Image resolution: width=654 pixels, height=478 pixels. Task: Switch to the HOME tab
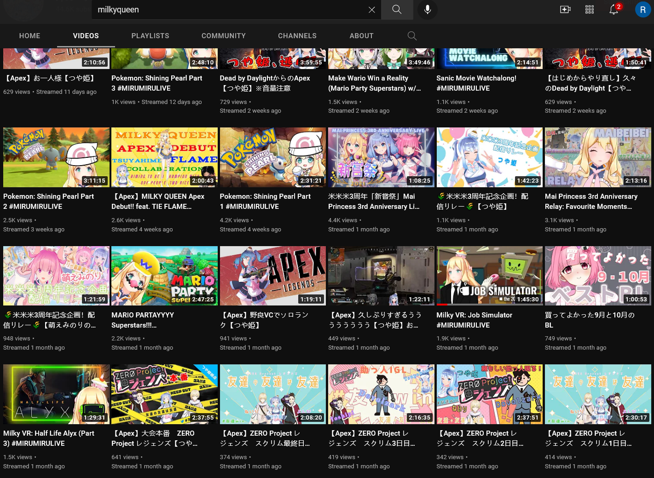[x=30, y=36]
